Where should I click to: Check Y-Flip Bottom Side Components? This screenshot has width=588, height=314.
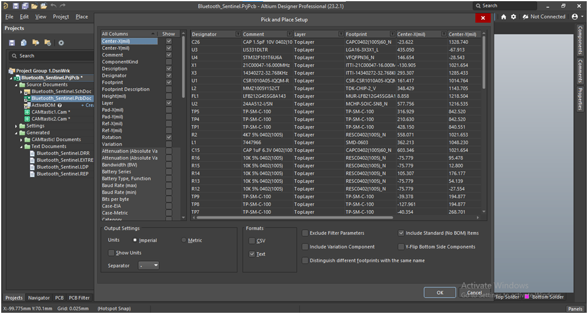(401, 247)
